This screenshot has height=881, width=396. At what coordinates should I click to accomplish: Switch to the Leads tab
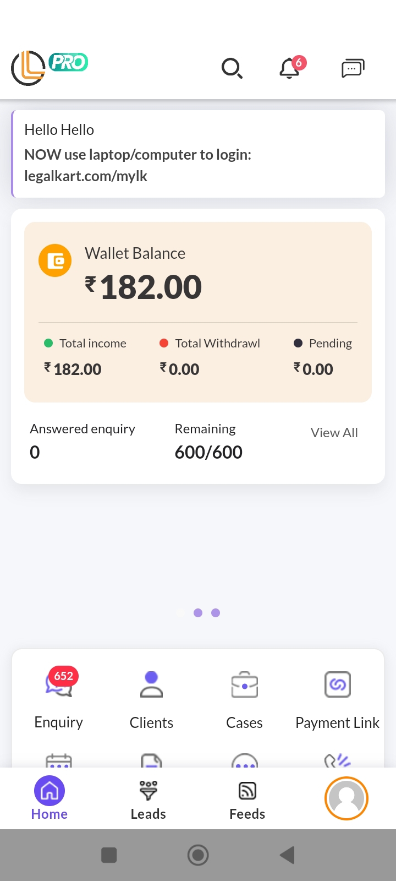click(148, 798)
